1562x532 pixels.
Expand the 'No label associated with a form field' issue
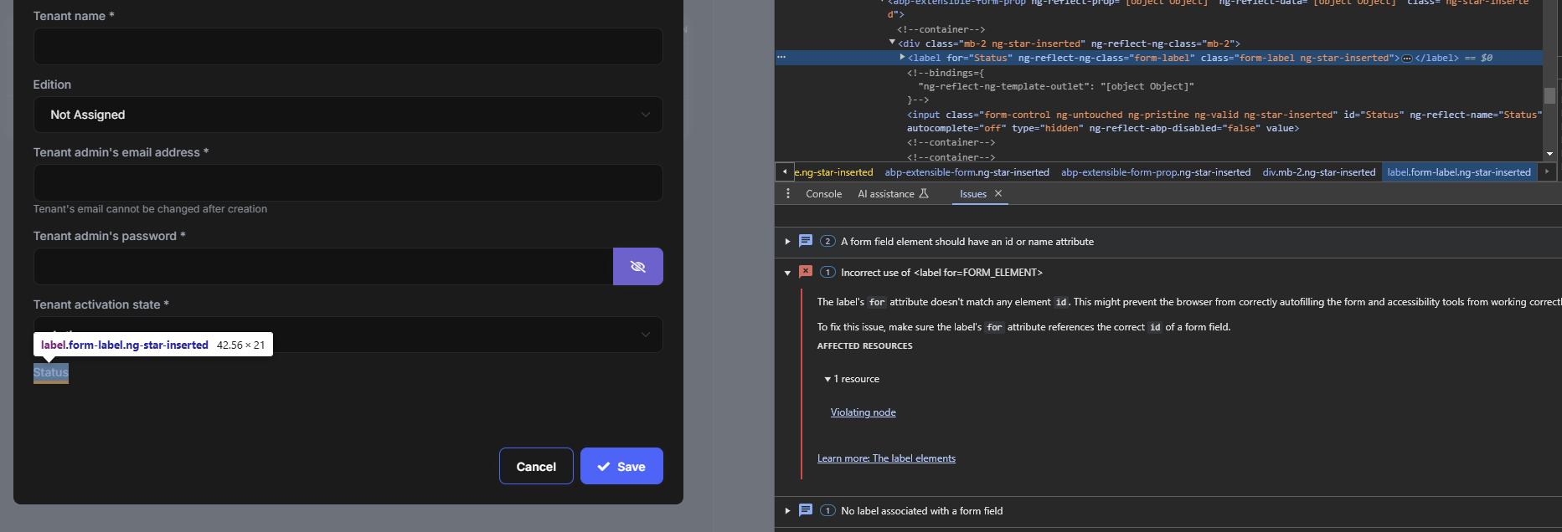coord(787,510)
